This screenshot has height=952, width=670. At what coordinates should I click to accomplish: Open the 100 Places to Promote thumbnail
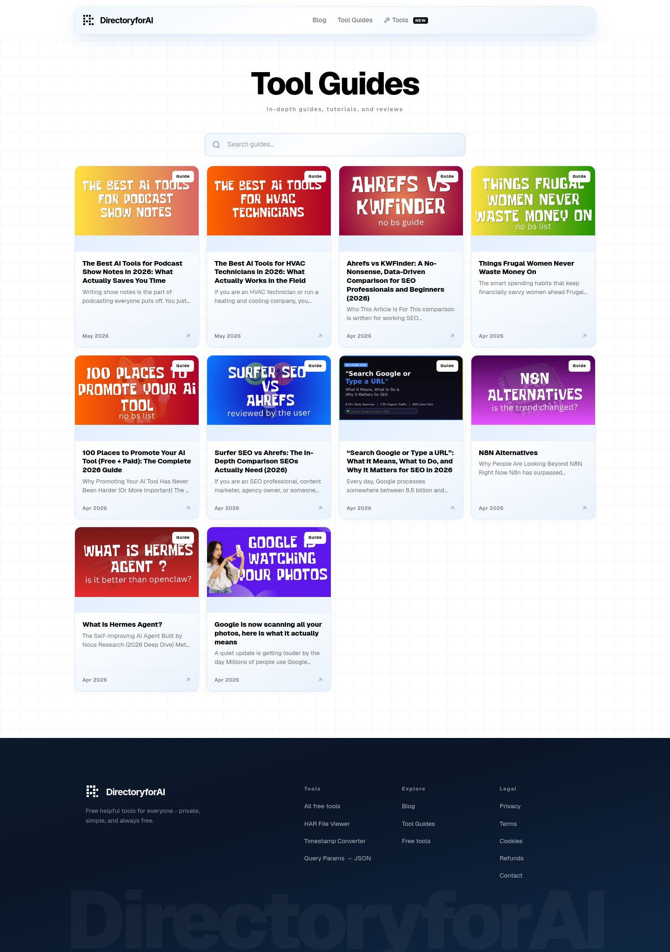tap(137, 390)
